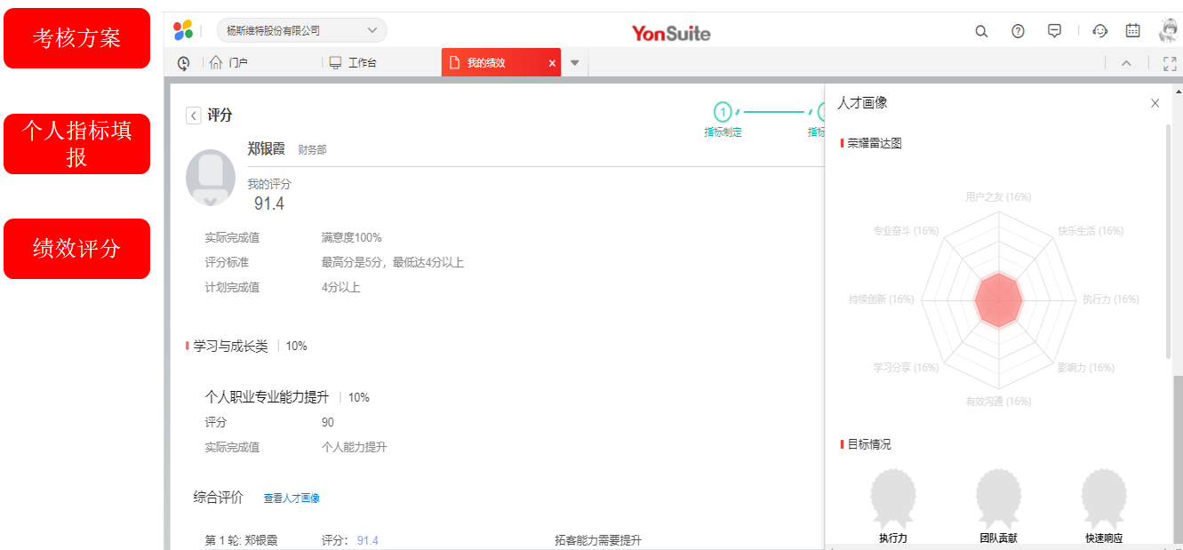Go back using the arrow beside 评分

click(x=193, y=116)
